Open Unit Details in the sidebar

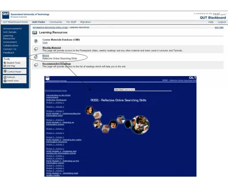pos(10,32)
